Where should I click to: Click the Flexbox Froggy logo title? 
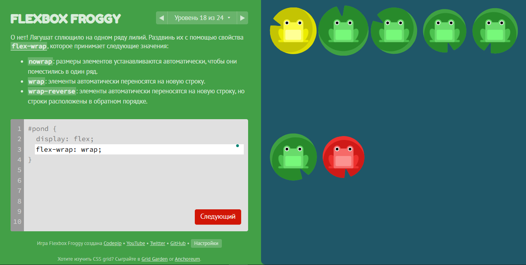point(66,18)
